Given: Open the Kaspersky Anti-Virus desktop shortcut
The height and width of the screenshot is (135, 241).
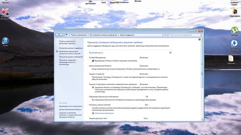Looking at the screenshot, I should 5,14.
